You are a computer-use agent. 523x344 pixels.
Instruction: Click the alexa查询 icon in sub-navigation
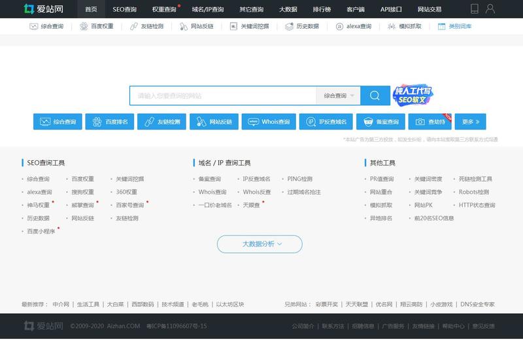pos(339,26)
